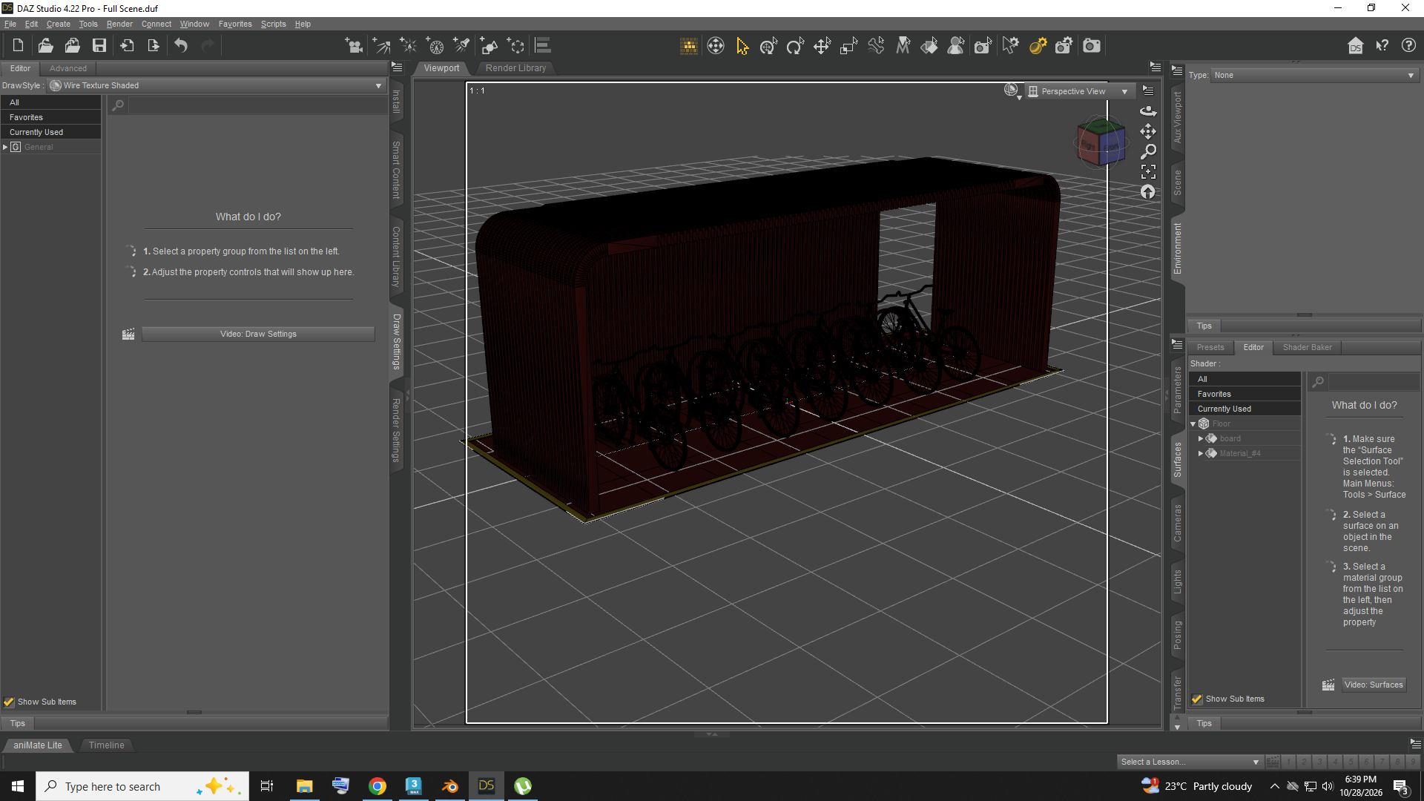1424x801 pixels.
Task: Open the DrawStyle dropdown
Action: click(217, 85)
